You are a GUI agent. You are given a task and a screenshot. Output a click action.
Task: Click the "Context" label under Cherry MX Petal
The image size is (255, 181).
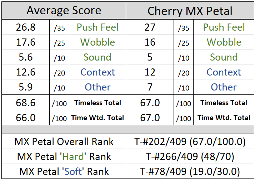pyautogui.click(x=224, y=72)
